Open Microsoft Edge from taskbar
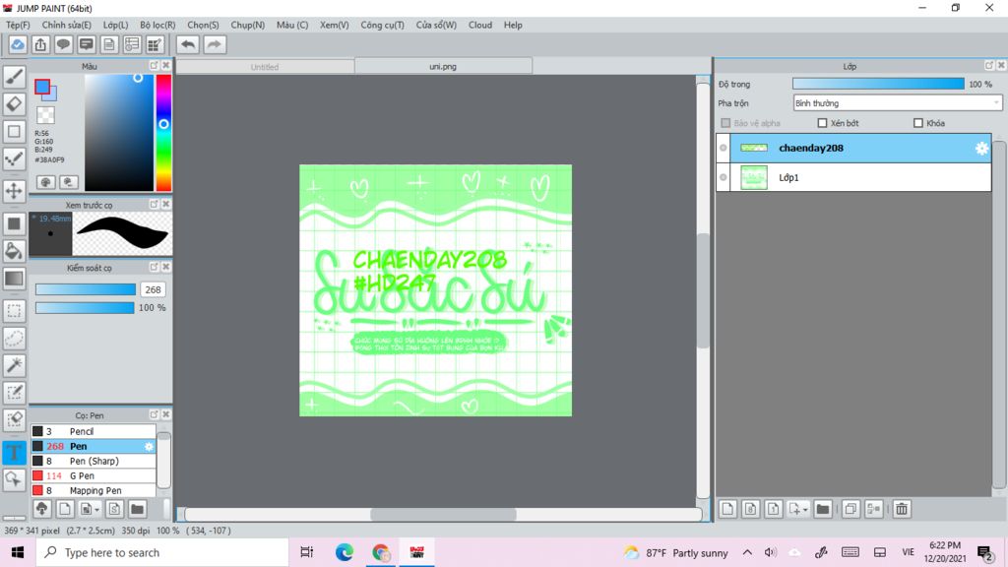The image size is (1008, 567). (x=344, y=552)
